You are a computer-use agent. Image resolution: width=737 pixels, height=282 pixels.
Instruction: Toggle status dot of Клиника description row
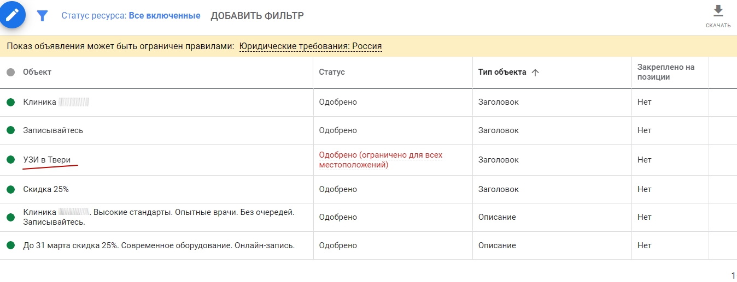(10, 217)
